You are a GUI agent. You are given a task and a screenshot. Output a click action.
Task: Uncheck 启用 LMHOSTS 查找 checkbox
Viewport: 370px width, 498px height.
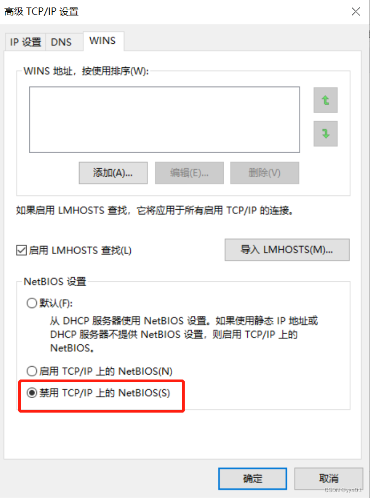pyautogui.click(x=21, y=250)
